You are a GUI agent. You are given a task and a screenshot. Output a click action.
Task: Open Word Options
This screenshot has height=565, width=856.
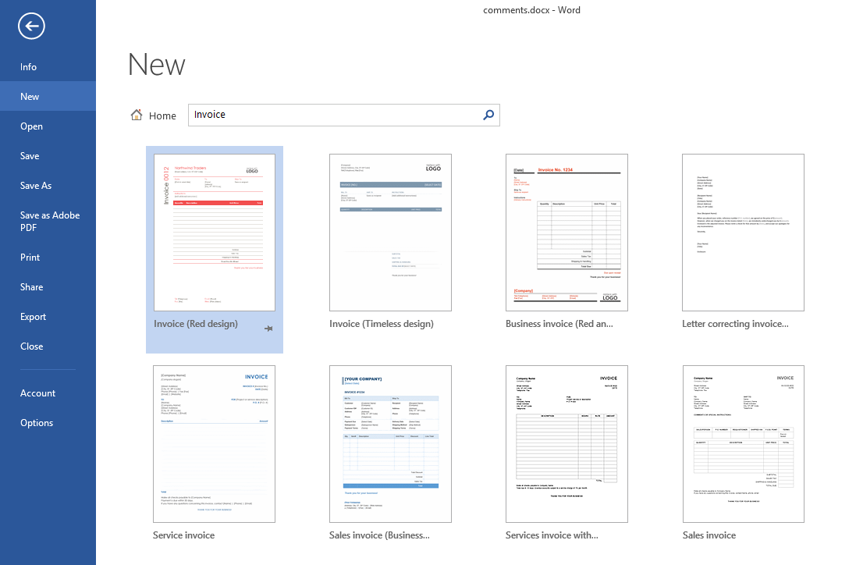48,422
